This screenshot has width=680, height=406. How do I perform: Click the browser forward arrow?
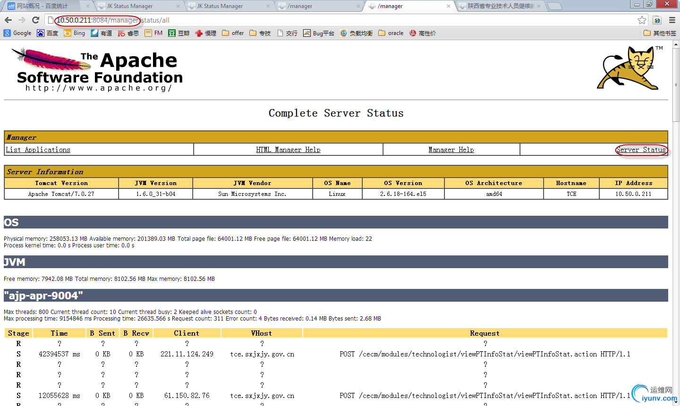tap(22, 20)
